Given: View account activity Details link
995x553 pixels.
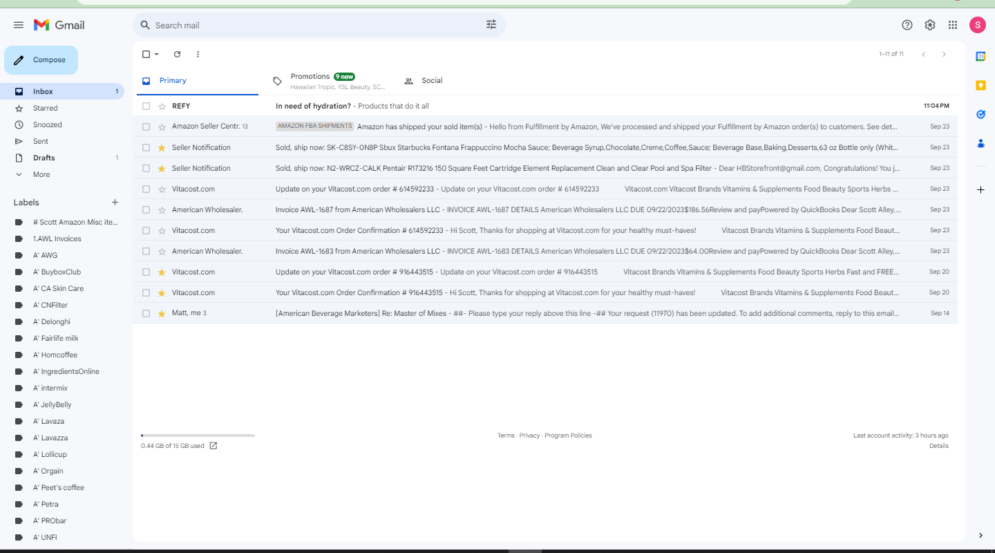Looking at the screenshot, I should (939, 446).
